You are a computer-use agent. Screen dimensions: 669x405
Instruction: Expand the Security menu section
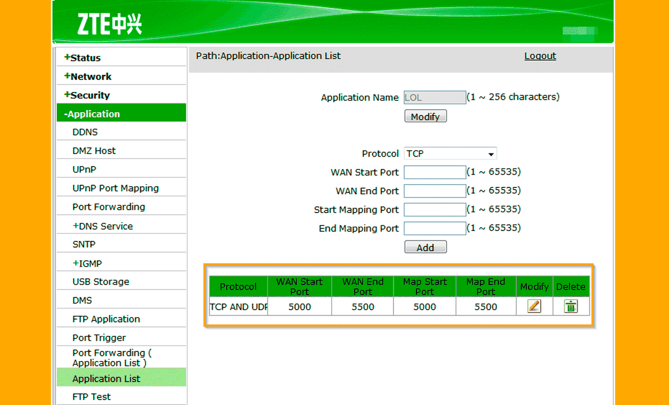87,95
